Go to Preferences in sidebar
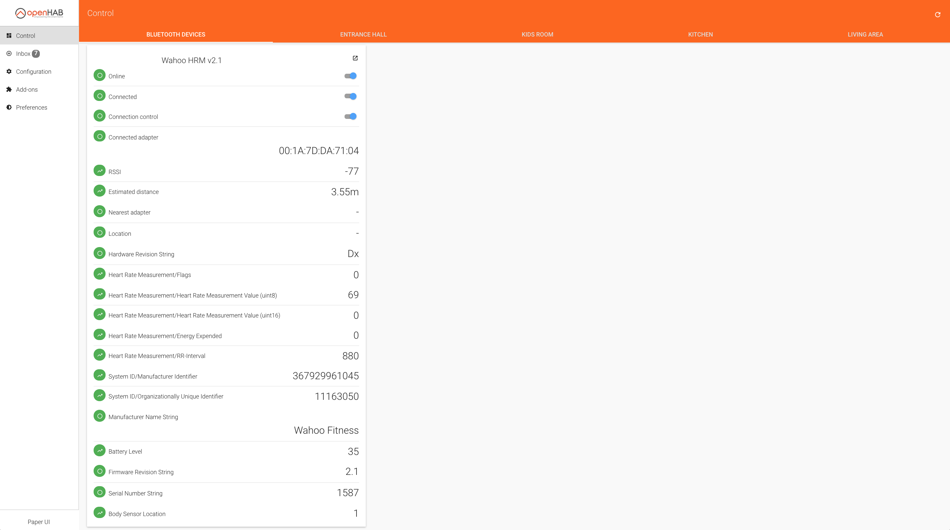The image size is (950, 530). (31, 107)
